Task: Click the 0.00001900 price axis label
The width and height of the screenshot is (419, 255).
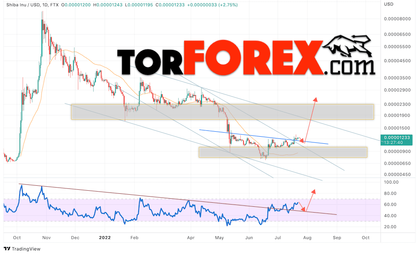Action: pyautogui.click(x=397, y=116)
